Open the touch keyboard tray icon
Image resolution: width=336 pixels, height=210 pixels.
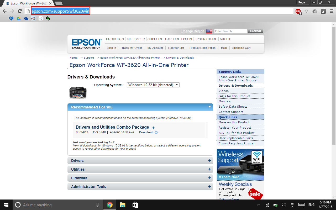tap(301, 205)
